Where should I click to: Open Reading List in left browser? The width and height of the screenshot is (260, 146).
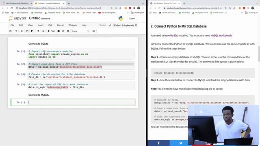point(137,13)
